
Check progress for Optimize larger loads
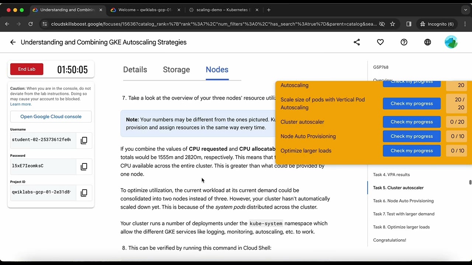(412, 151)
